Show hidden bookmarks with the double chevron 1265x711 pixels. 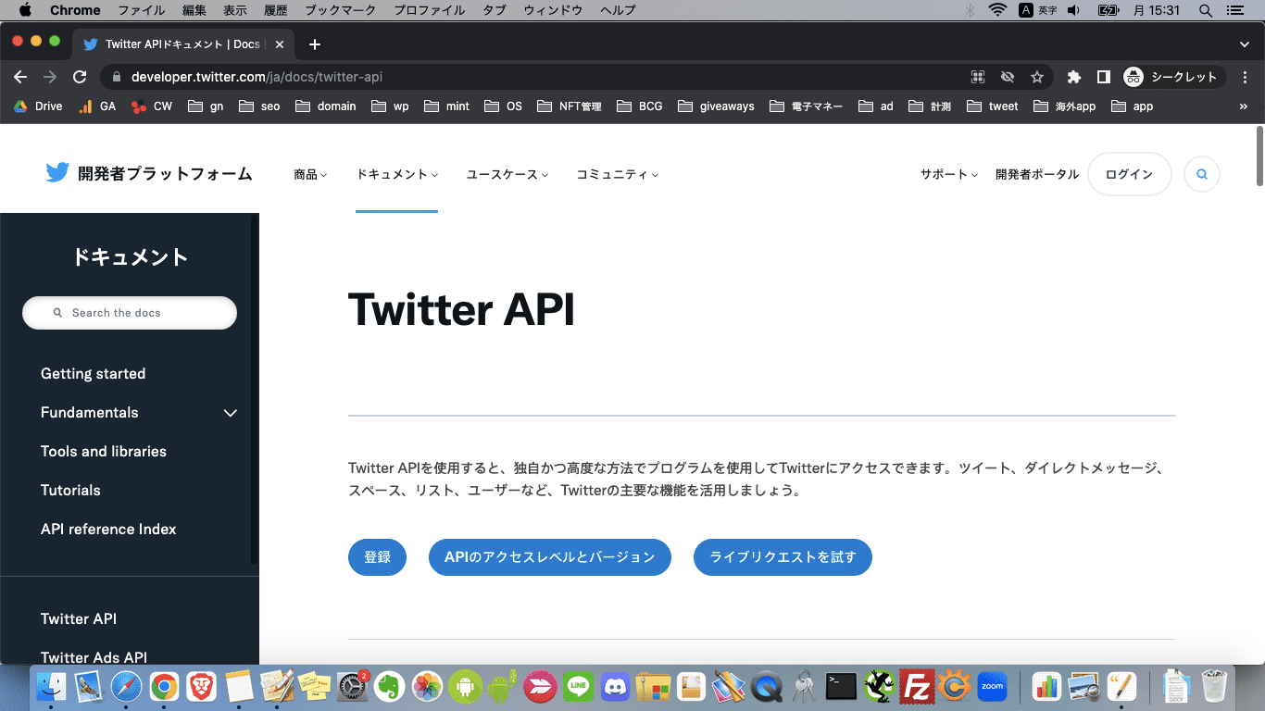[1244, 106]
